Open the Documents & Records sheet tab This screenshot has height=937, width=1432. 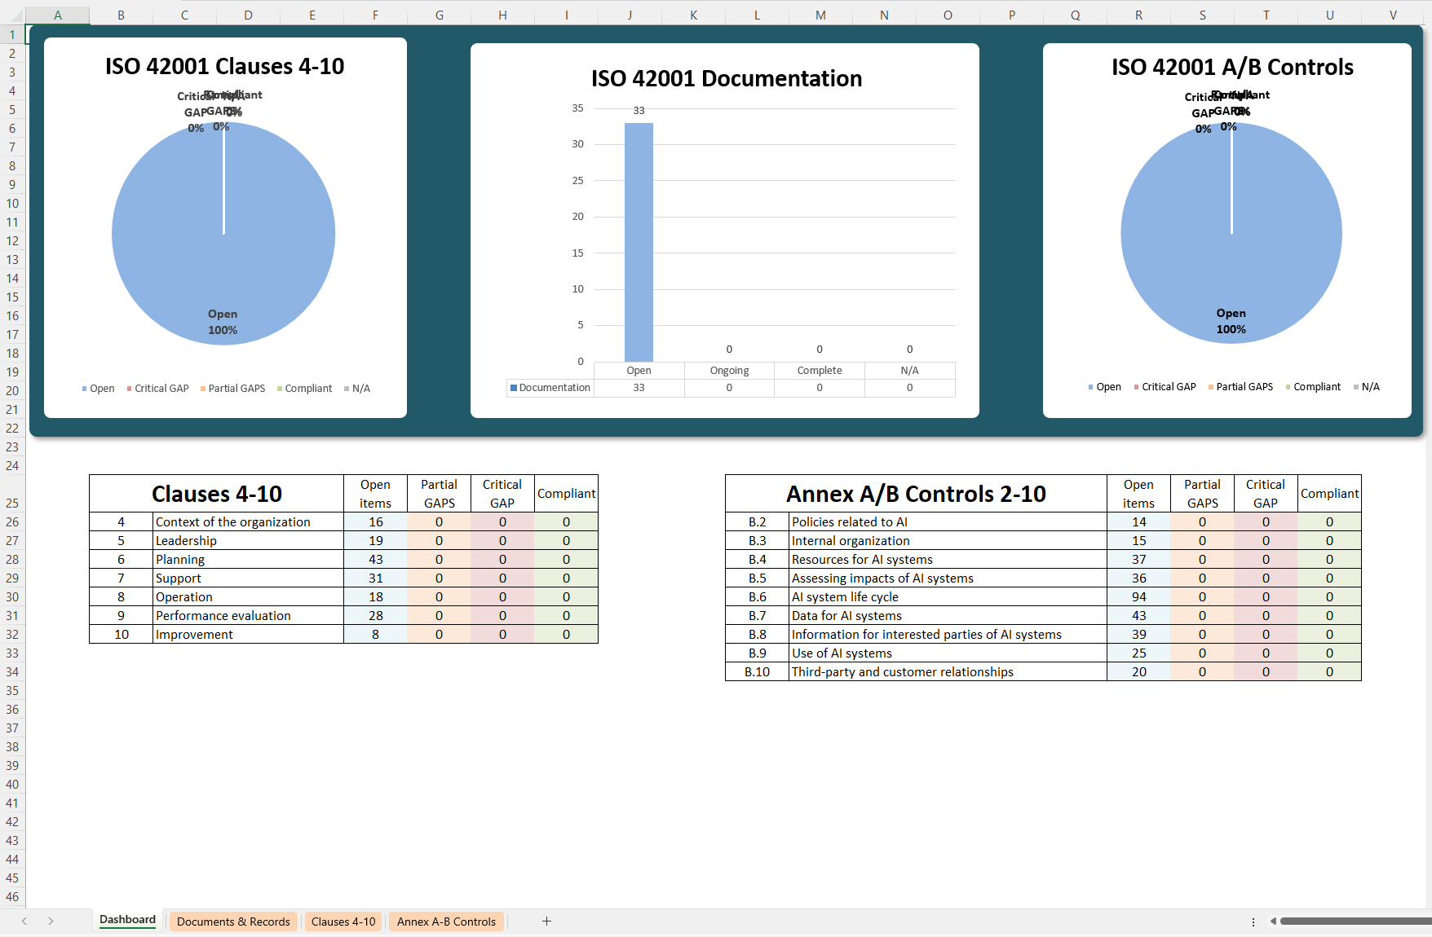coord(233,922)
